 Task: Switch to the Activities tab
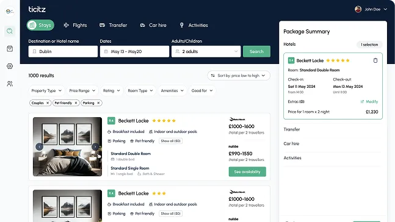[194, 25]
